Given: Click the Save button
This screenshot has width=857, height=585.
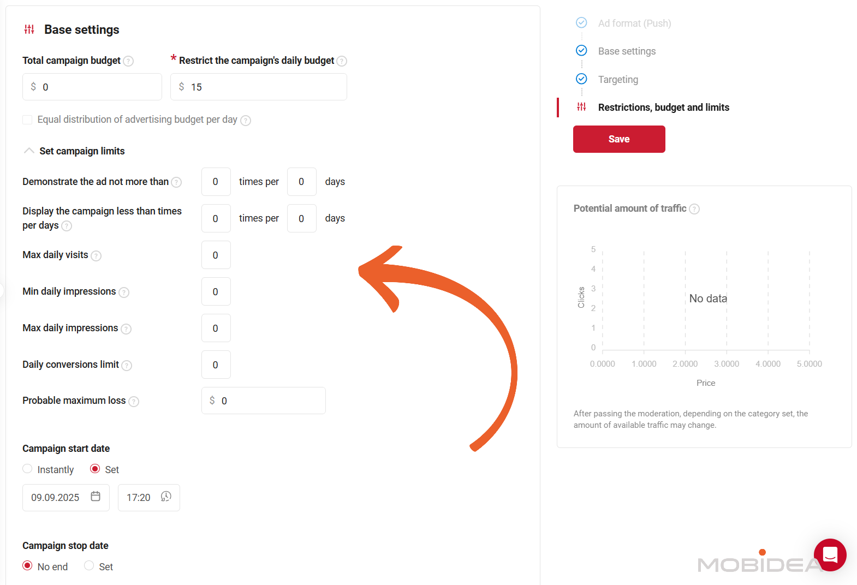Looking at the screenshot, I should [x=619, y=139].
